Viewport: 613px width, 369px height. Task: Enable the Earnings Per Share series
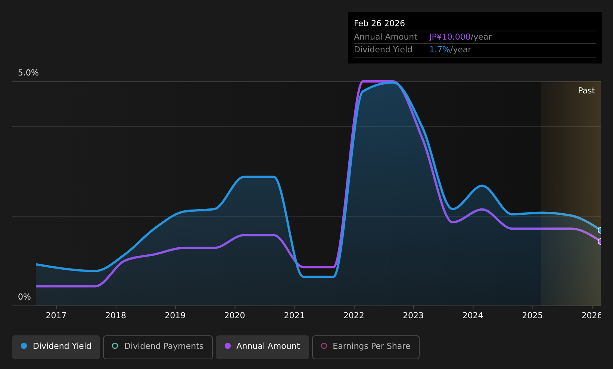click(x=366, y=347)
